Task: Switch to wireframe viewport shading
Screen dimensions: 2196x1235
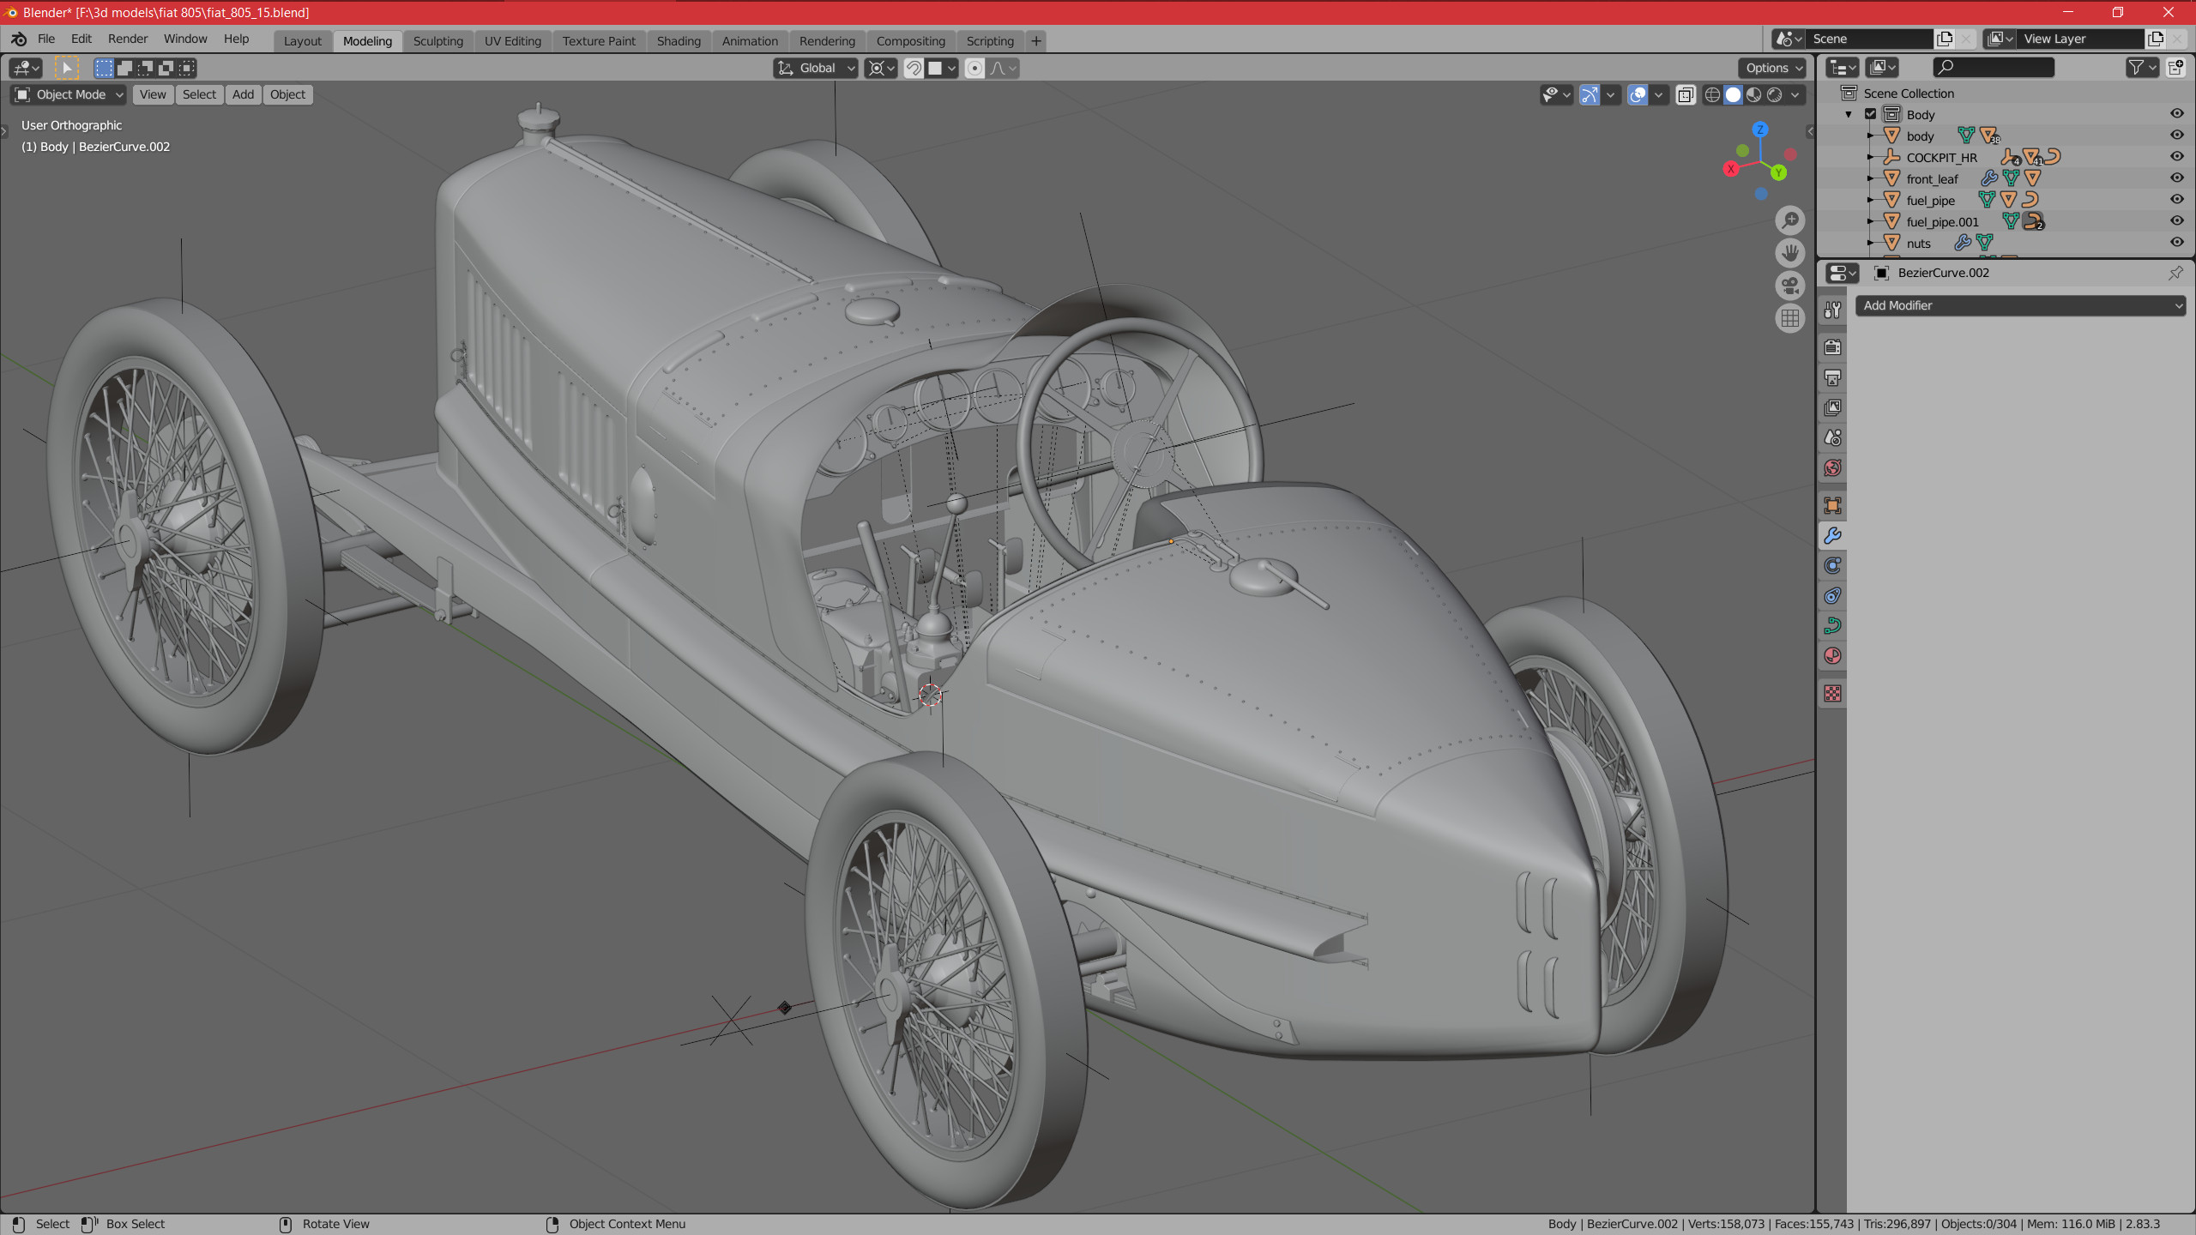Action: coord(1712,95)
